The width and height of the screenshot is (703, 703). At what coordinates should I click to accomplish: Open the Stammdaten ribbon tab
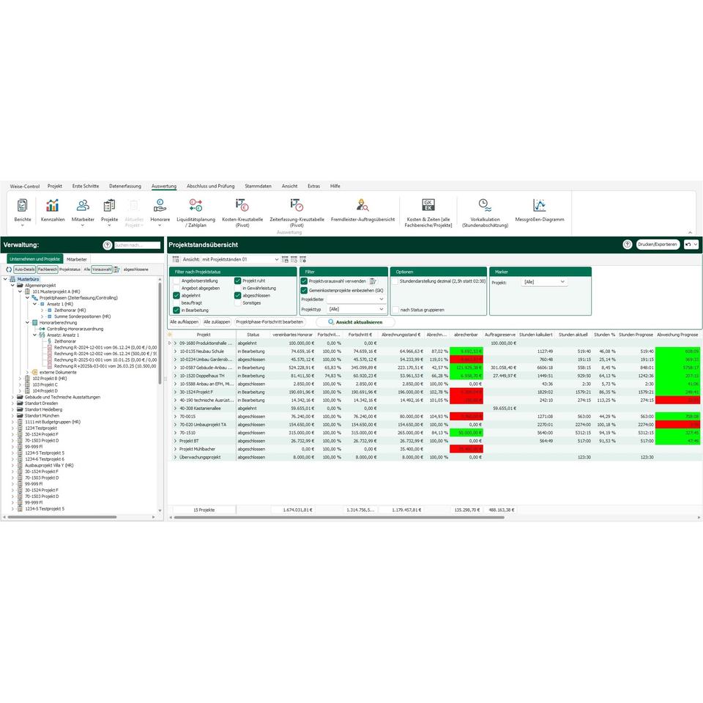[x=258, y=186]
